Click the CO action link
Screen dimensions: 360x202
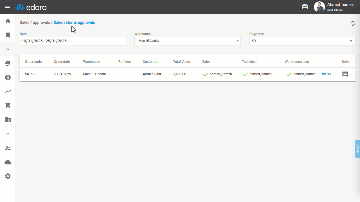(328, 74)
